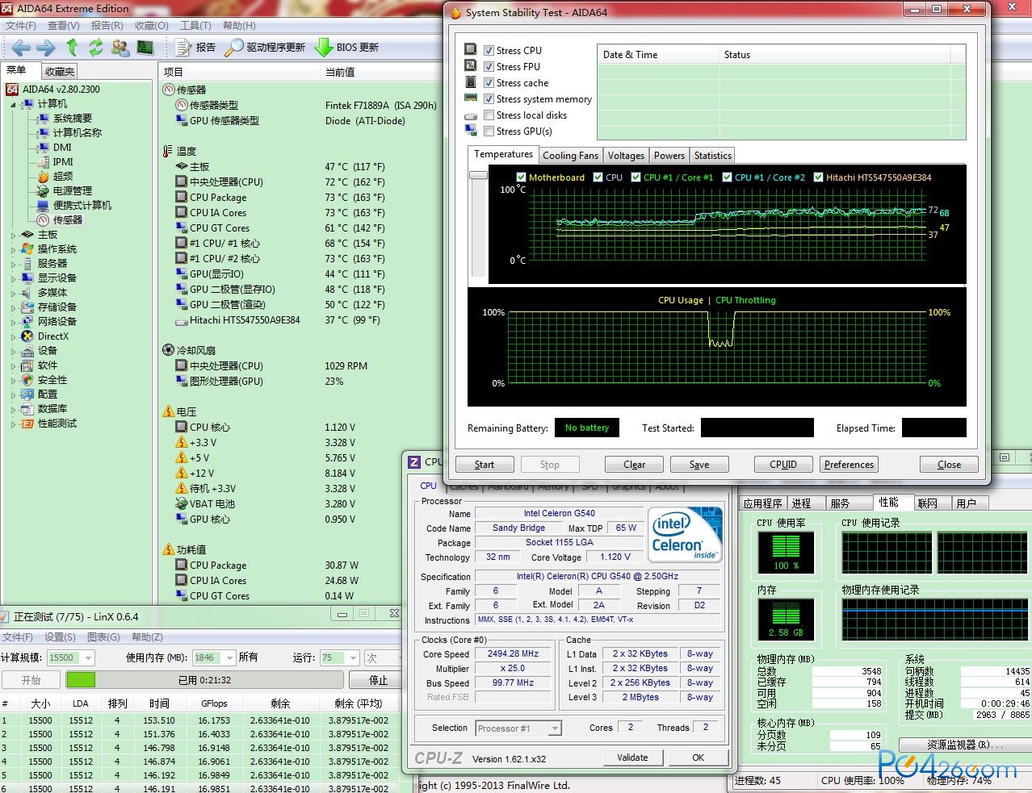Click the 停止 button in LinX
1032x793 pixels.
[x=378, y=680]
